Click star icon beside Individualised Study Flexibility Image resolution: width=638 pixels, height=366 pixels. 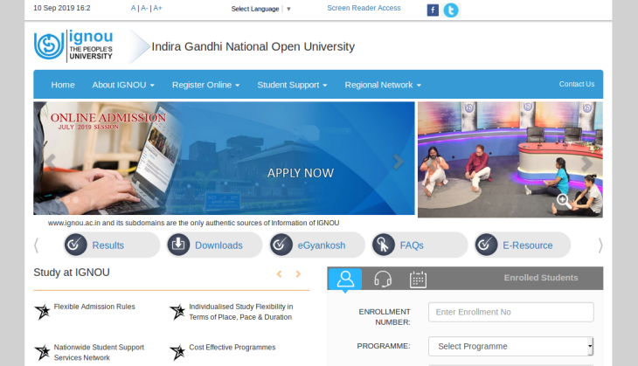(x=177, y=312)
